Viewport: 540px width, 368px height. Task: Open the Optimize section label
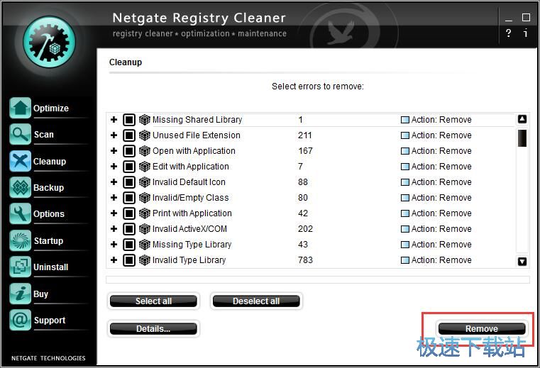(x=51, y=108)
